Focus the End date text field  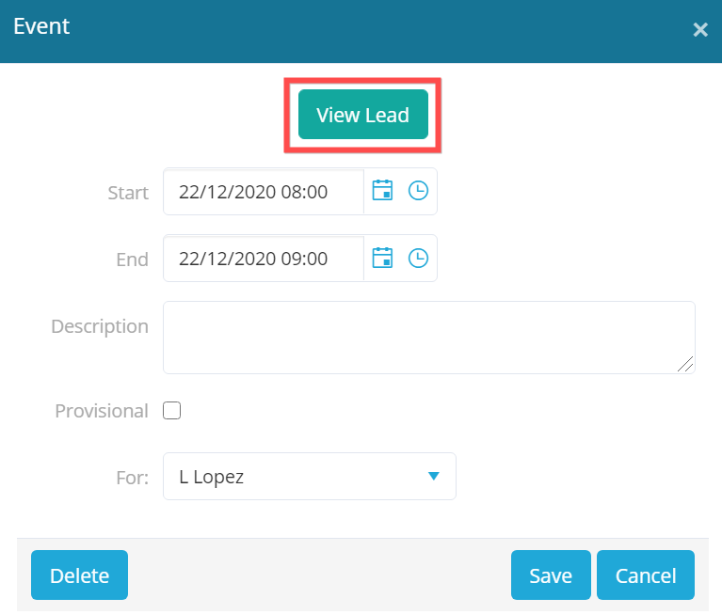click(264, 259)
